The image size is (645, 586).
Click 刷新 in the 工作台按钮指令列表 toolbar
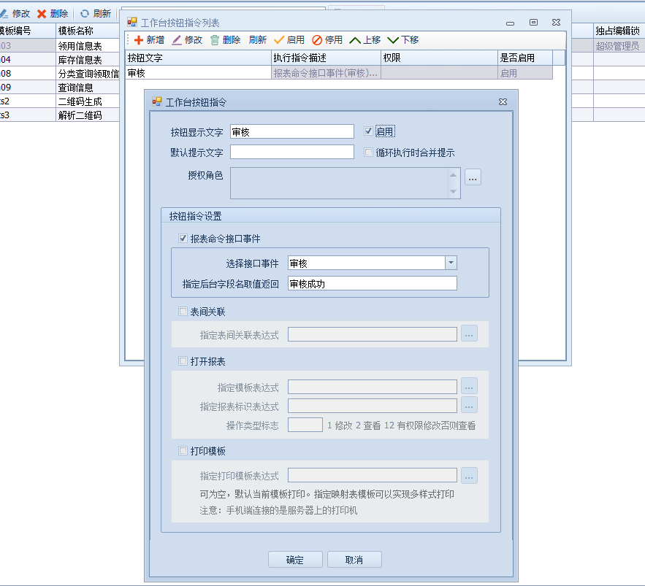[x=257, y=40]
